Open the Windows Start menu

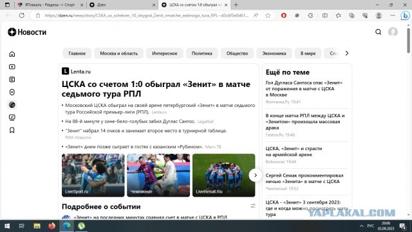point(7,226)
